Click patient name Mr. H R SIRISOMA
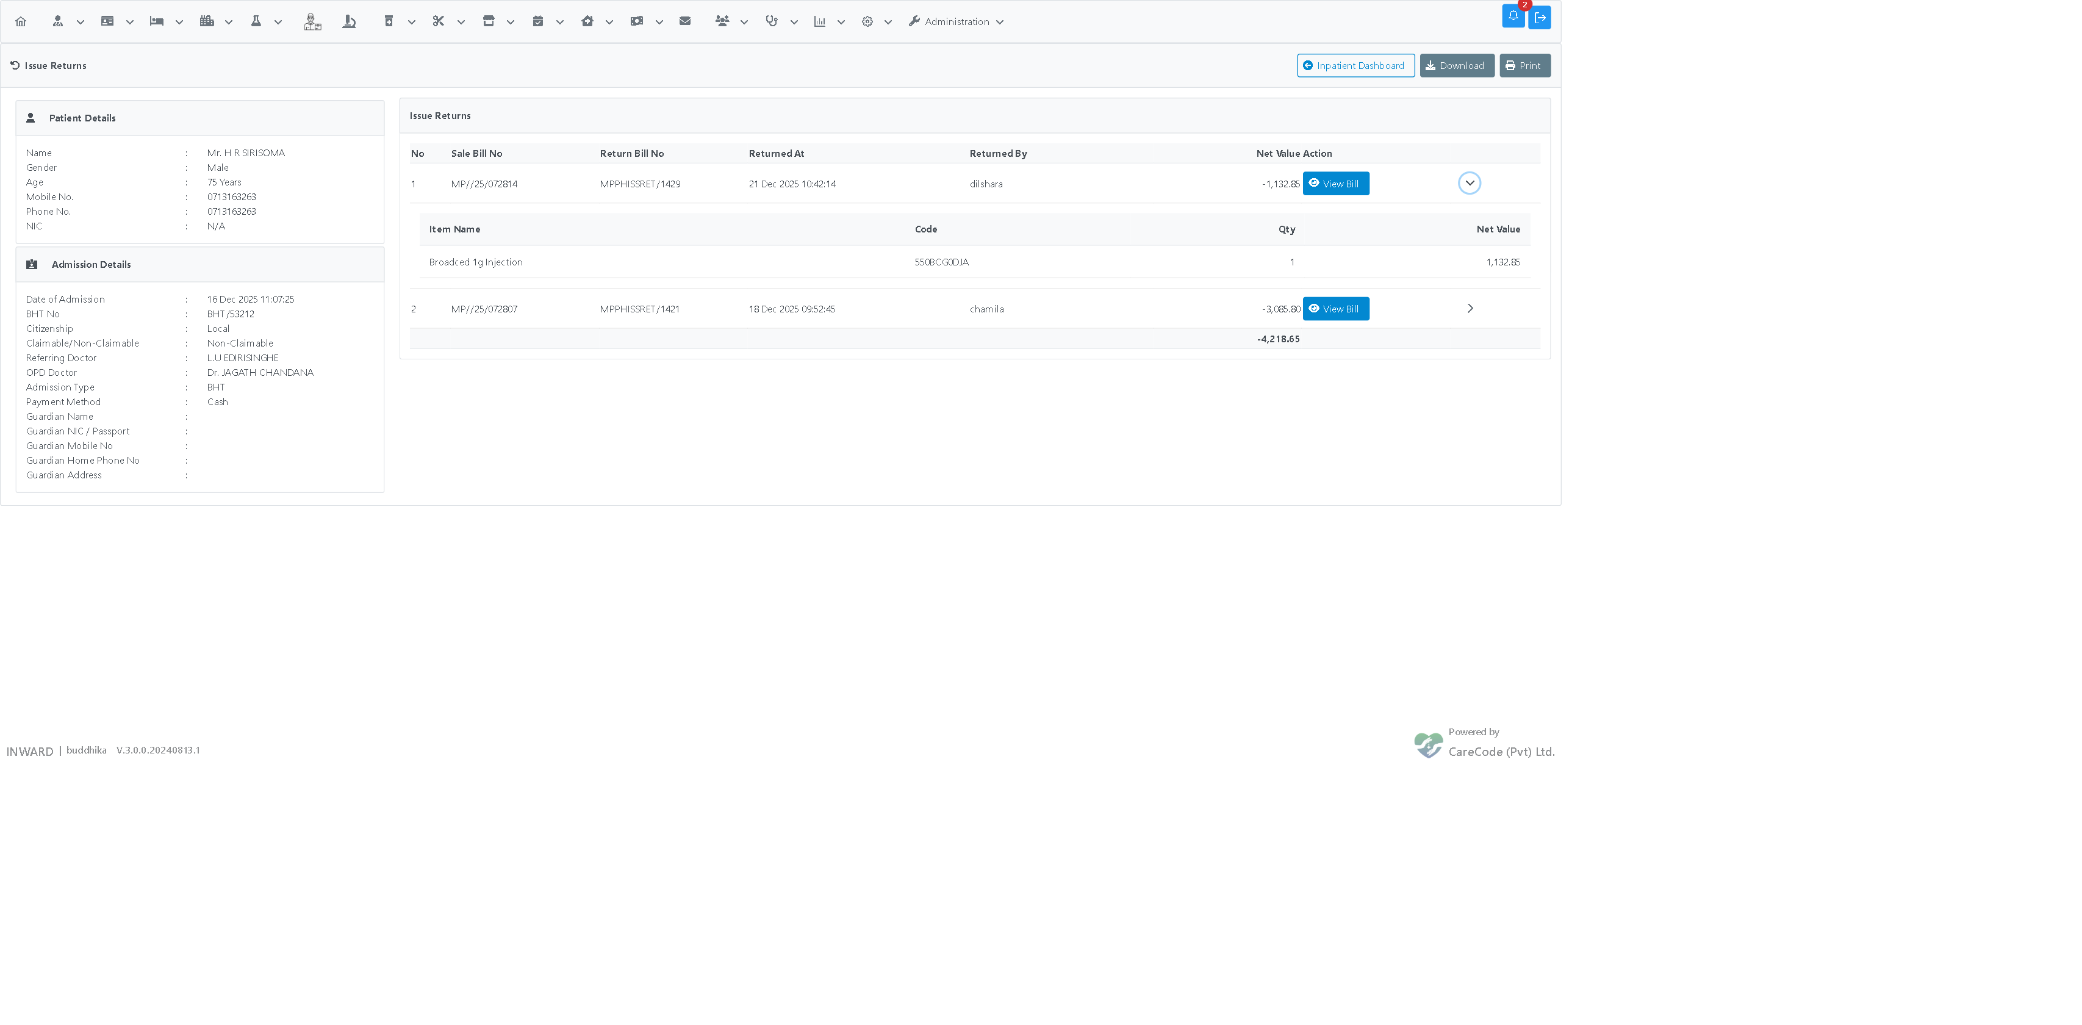This screenshot has height=1025, width=2082. [x=246, y=153]
